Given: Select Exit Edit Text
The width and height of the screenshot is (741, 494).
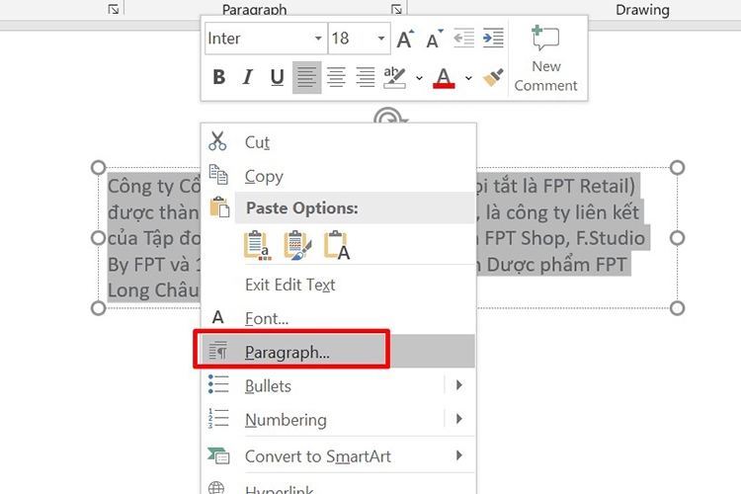Looking at the screenshot, I should click(338, 285).
